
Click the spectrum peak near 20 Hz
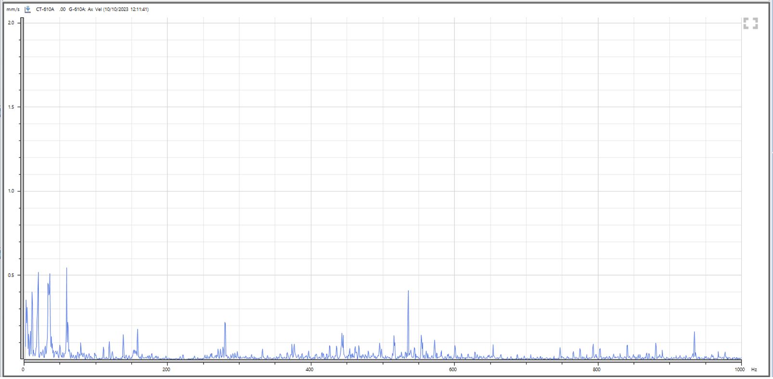point(39,273)
